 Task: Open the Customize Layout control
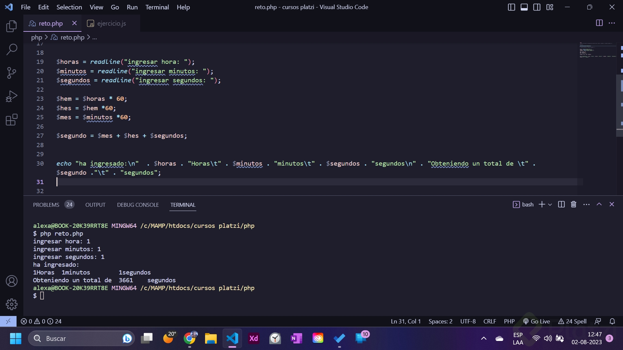[x=550, y=7]
